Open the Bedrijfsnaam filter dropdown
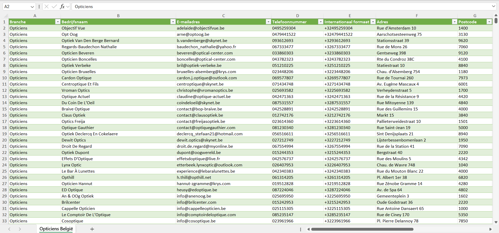Screen dimensions: 499x233 click(173, 22)
